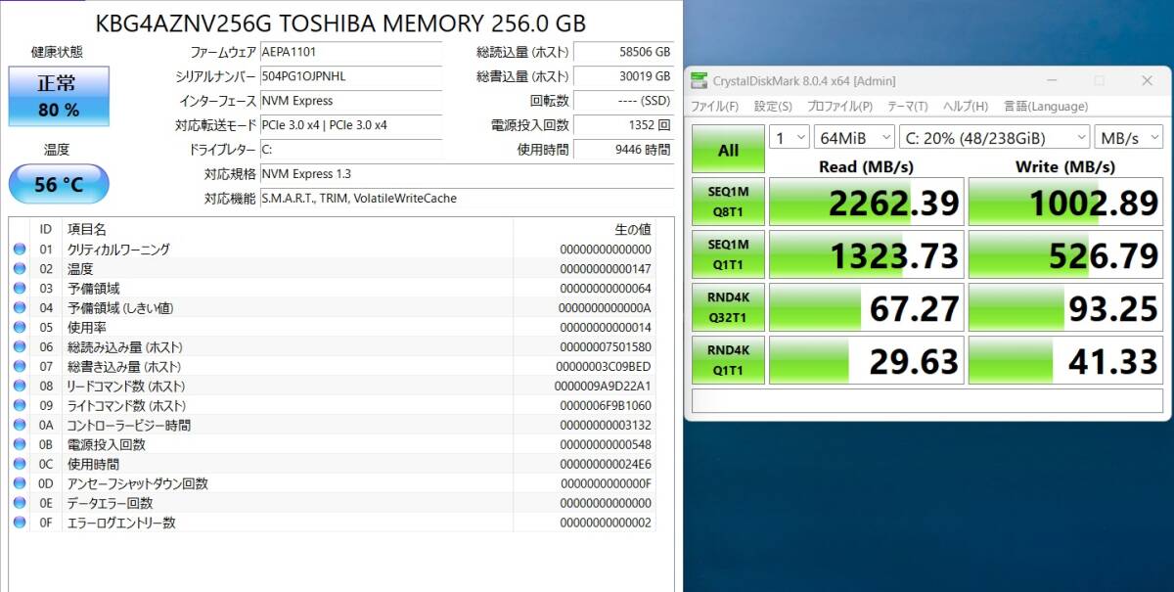
Task: Click status circle for ID 09 ライトコマンド数 row
Action: click(x=20, y=406)
